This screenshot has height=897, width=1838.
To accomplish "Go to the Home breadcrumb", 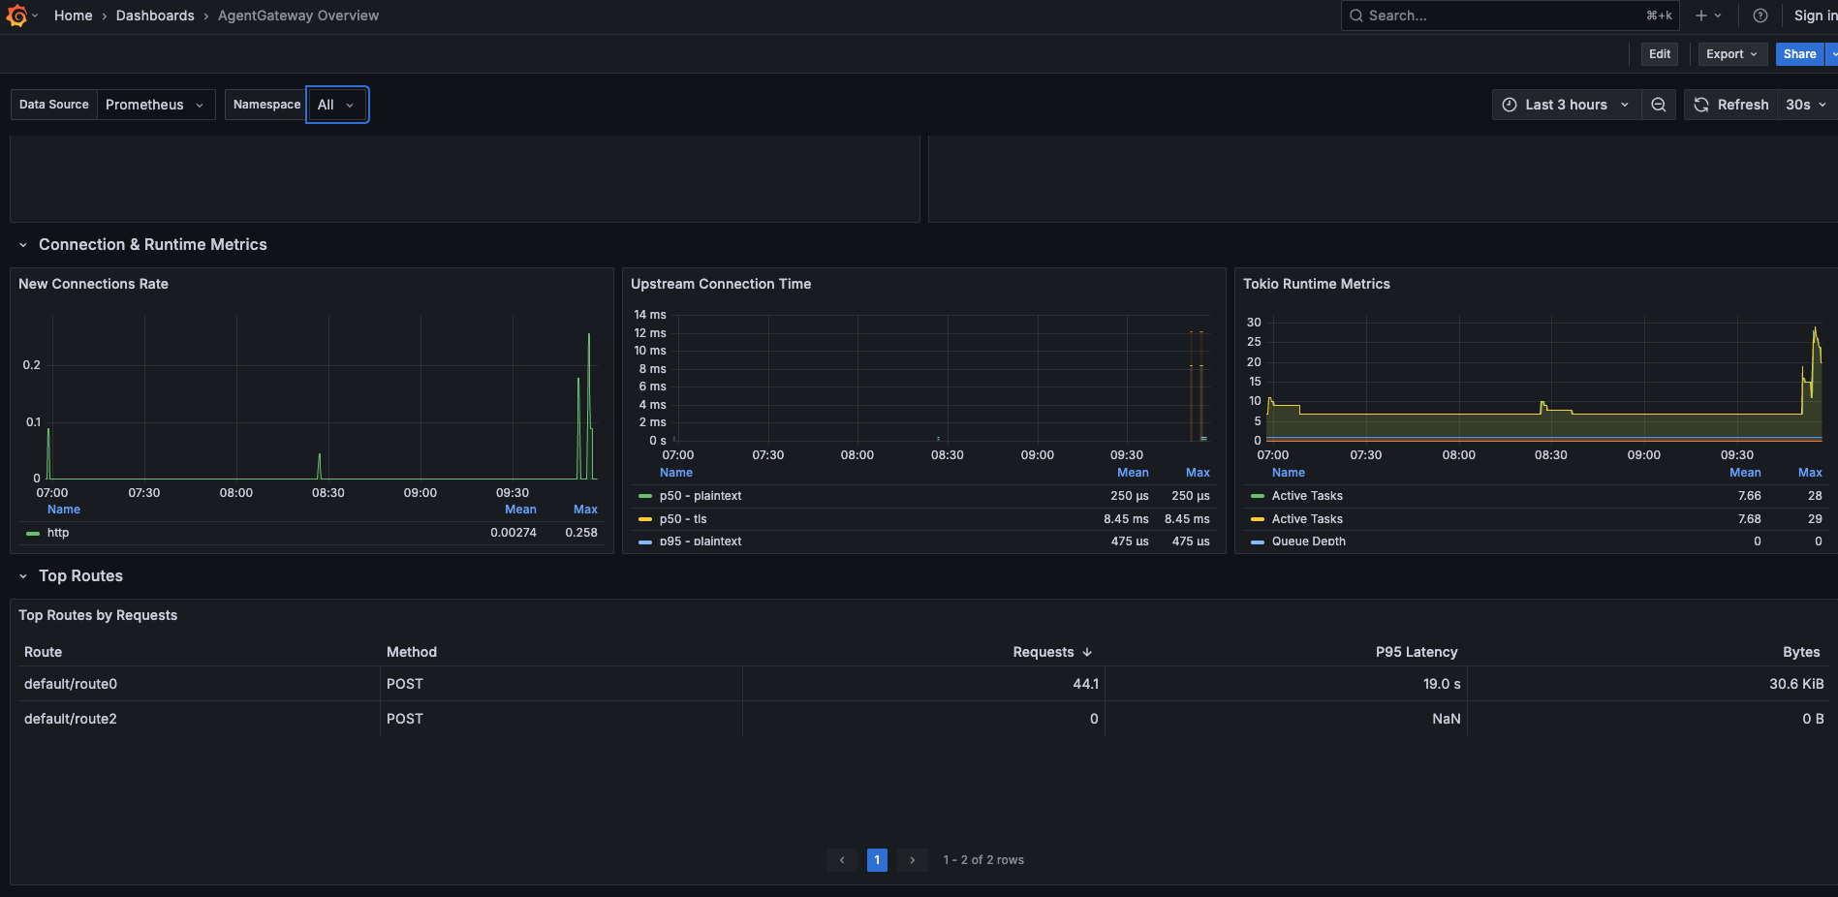I will pos(74,15).
